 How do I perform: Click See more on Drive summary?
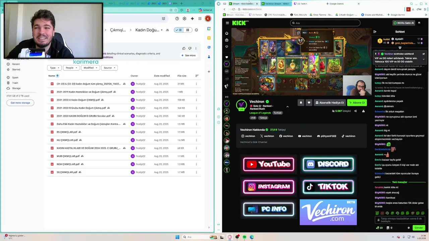coord(188,56)
